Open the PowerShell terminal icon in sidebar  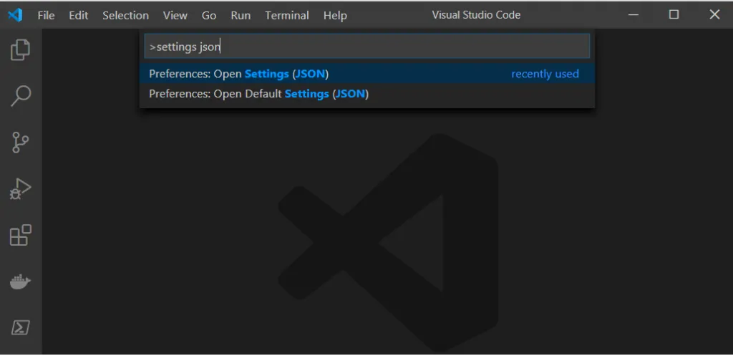click(21, 328)
